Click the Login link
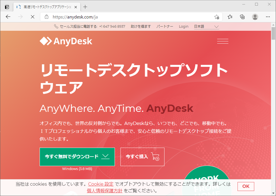This screenshot has height=196, width=276. point(184,27)
